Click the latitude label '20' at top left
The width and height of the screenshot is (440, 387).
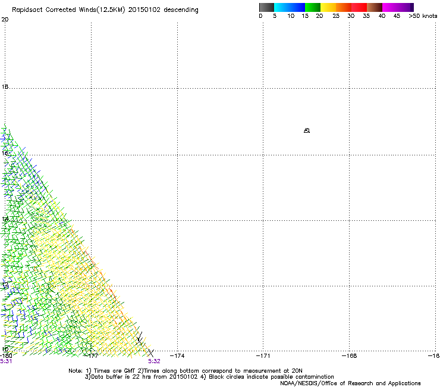[5, 20]
